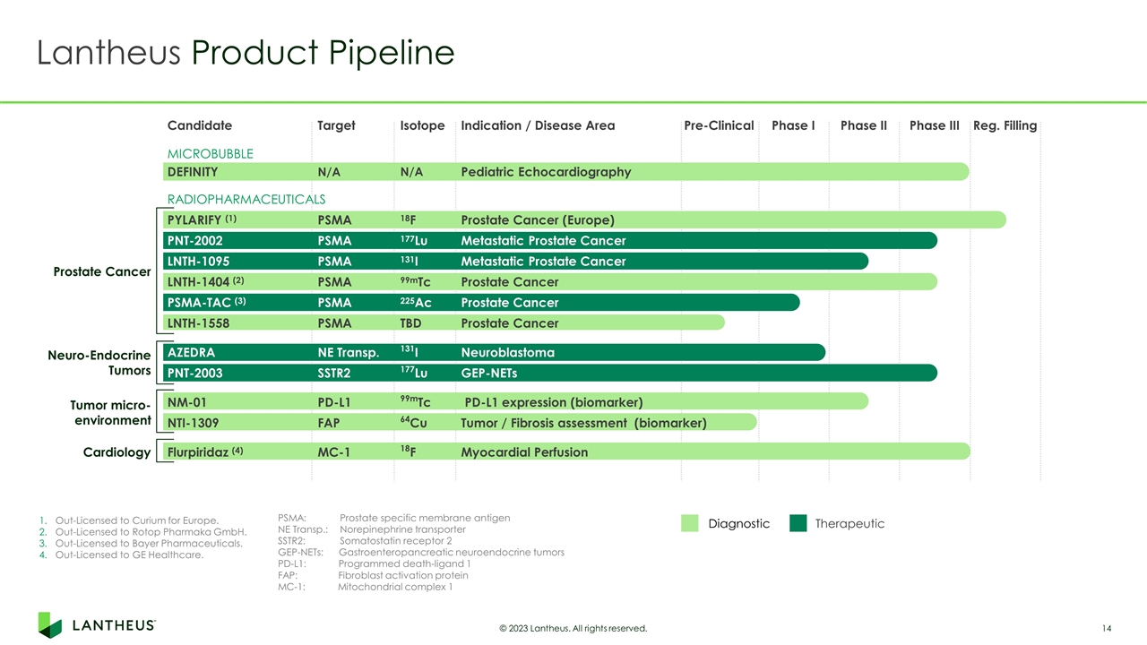Viewport: 1147px width, 645px height.
Task: Click footnote "Out-Licensed to Bayer Pharmaceuticals."
Action: [149, 544]
